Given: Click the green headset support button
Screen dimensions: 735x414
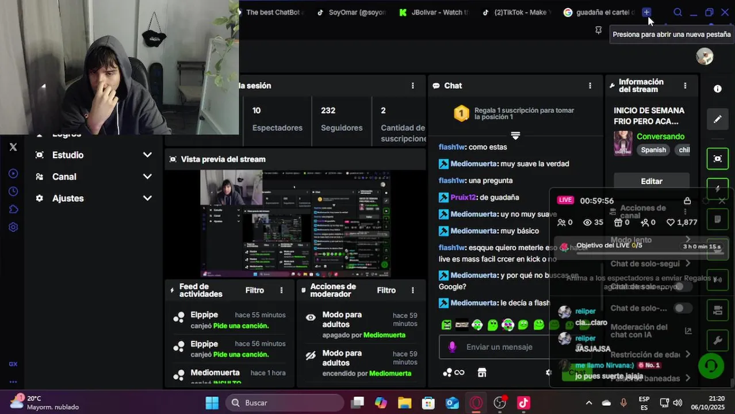Looking at the screenshot, I should click(711, 366).
